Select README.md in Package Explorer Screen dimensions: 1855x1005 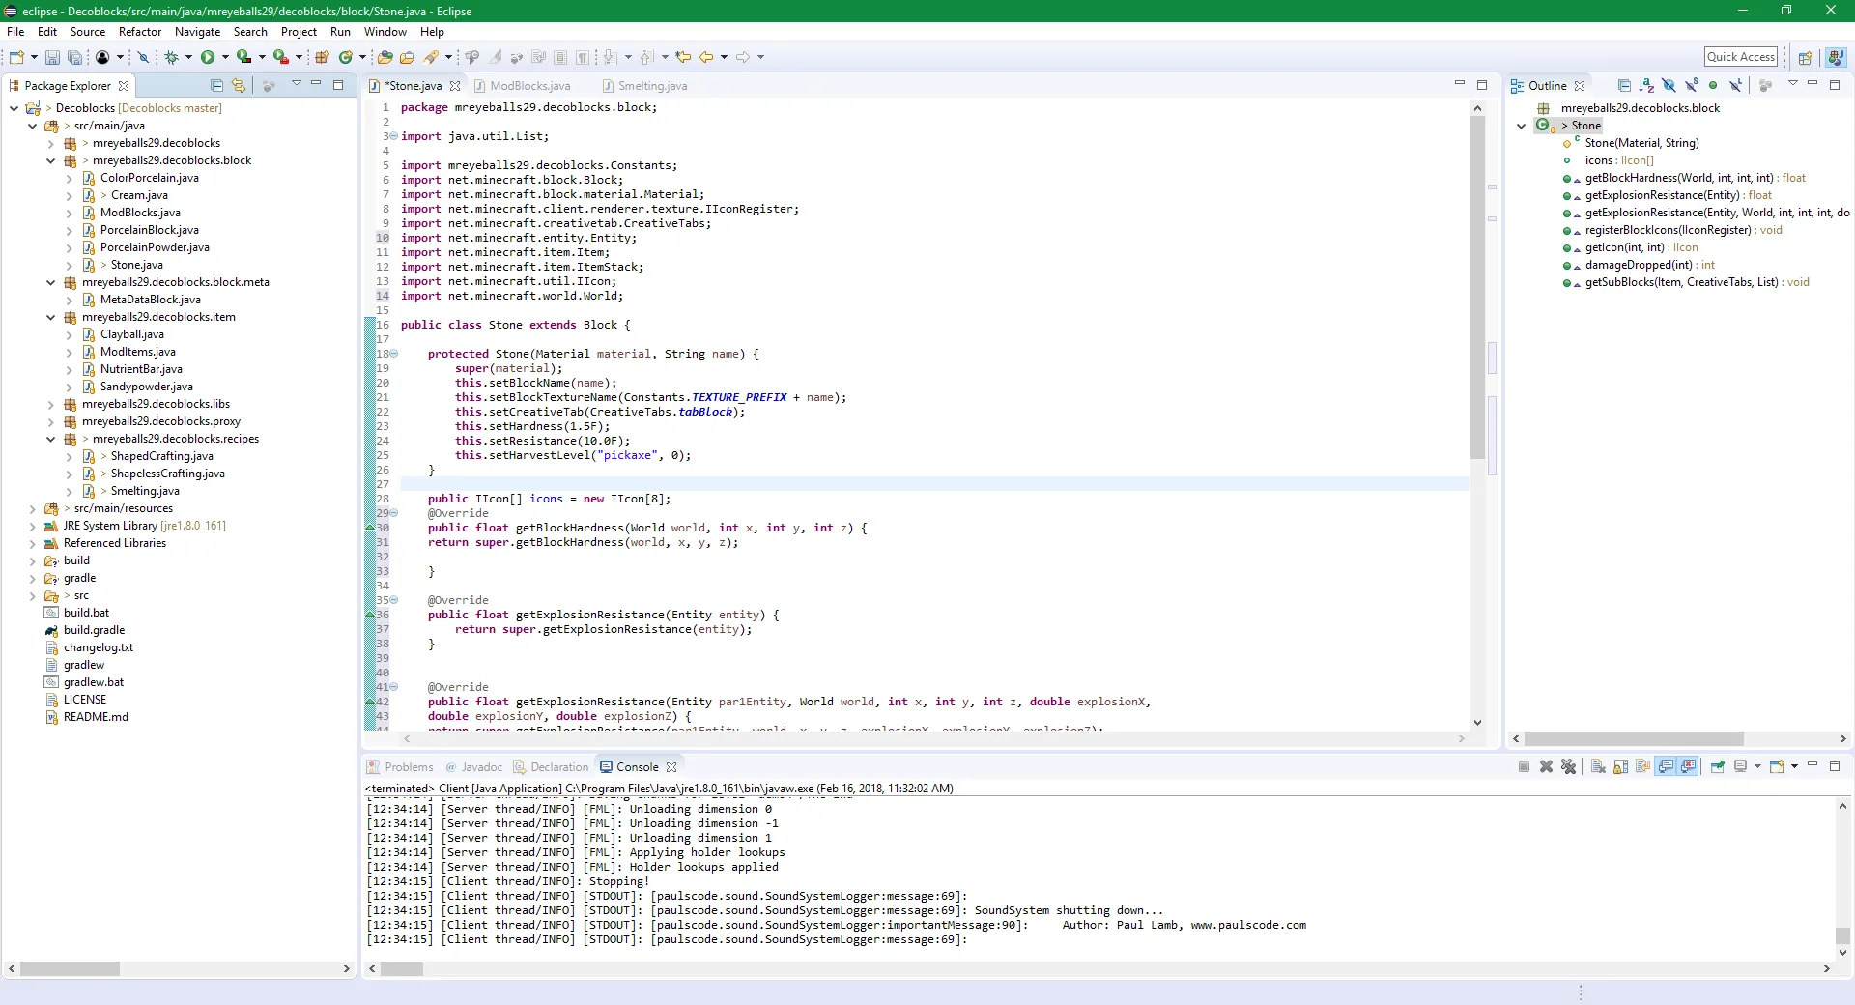pos(96,717)
